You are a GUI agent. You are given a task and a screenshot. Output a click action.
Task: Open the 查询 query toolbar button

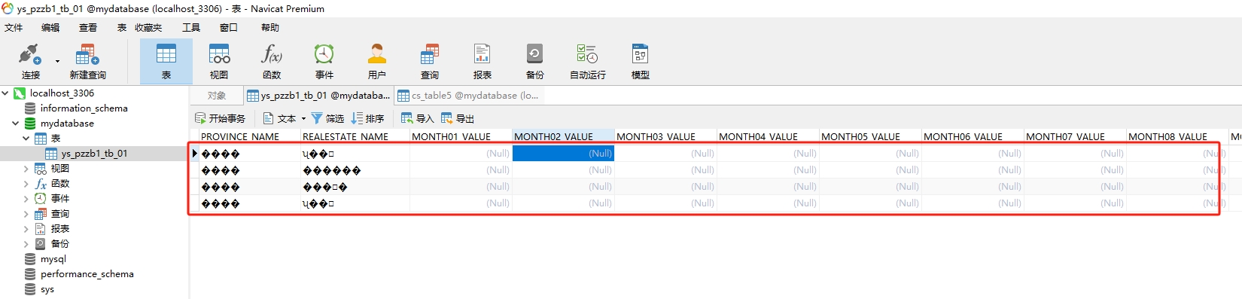pos(430,61)
